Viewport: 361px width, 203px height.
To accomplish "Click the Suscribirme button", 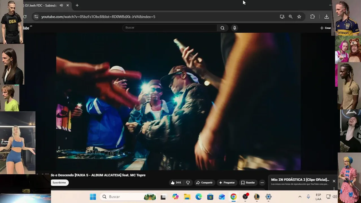I will (x=59, y=183).
